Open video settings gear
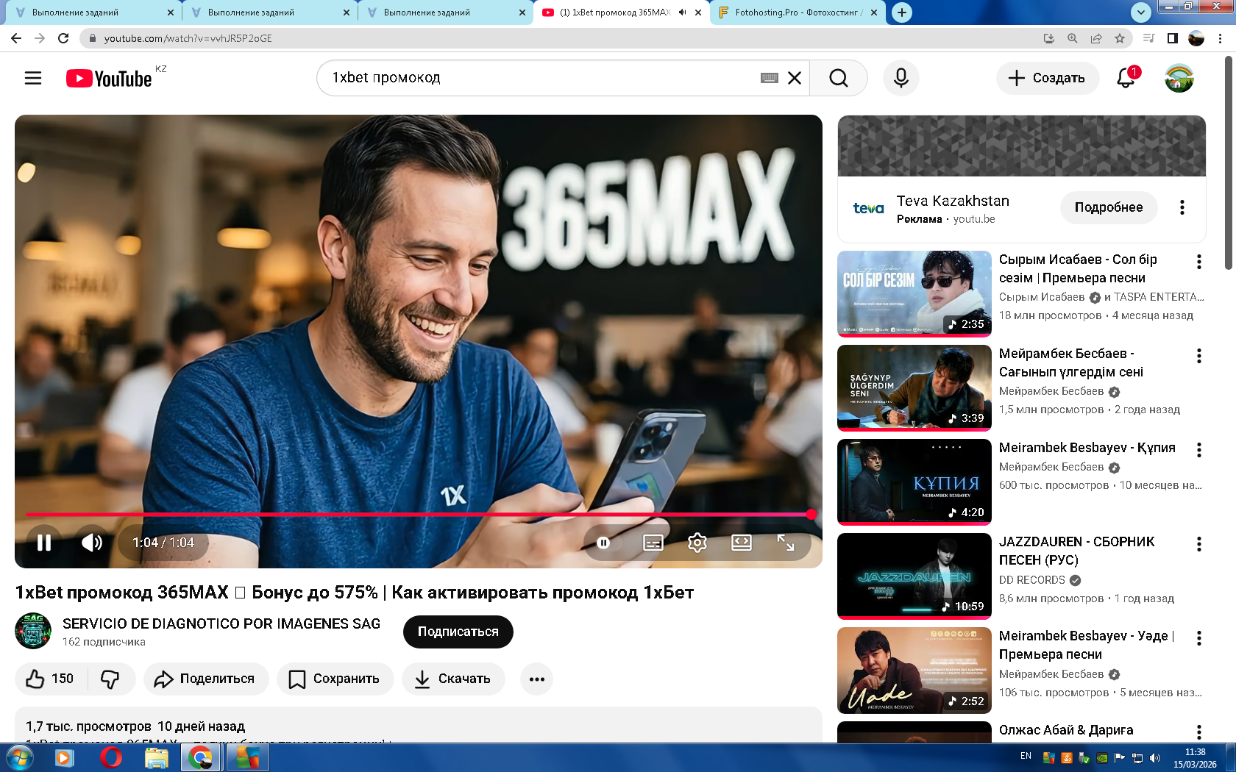Image resolution: width=1236 pixels, height=772 pixels. click(x=697, y=543)
